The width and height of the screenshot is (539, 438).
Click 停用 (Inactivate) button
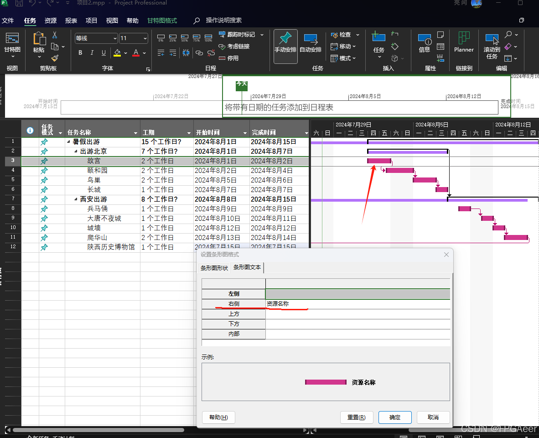point(228,58)
